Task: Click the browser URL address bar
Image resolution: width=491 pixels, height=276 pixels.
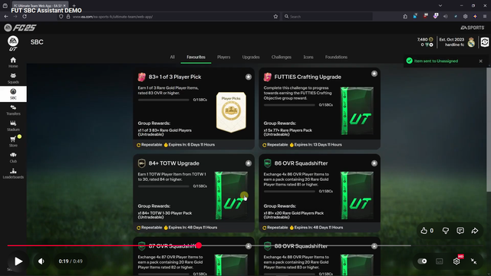Action: pyautogui.click(x=169, y=17)
